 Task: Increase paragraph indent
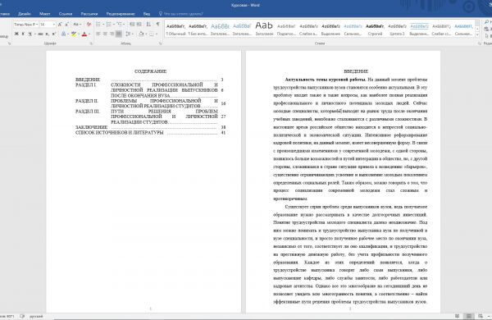click(x=139, y=24)
